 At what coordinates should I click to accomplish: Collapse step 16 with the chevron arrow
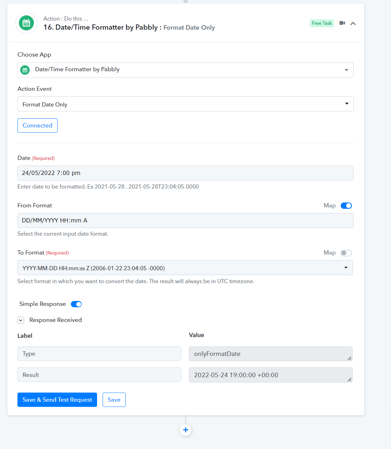click(353, 23)
